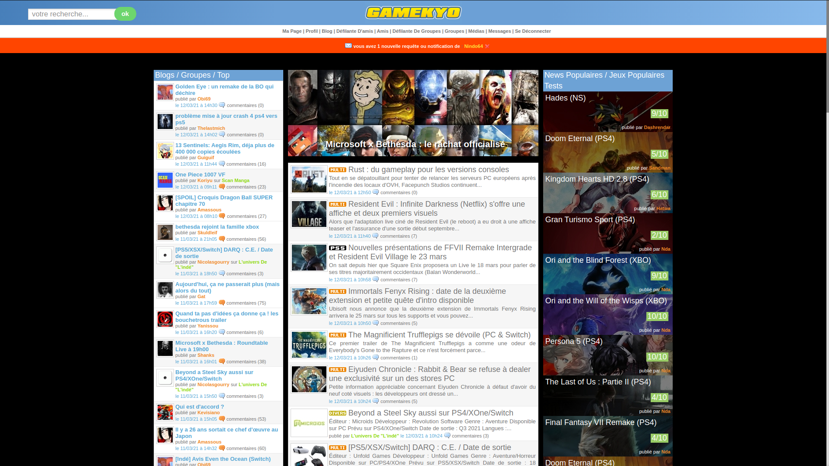
Task: Open Ma Page menu item
Action: (x=292, y=31)
